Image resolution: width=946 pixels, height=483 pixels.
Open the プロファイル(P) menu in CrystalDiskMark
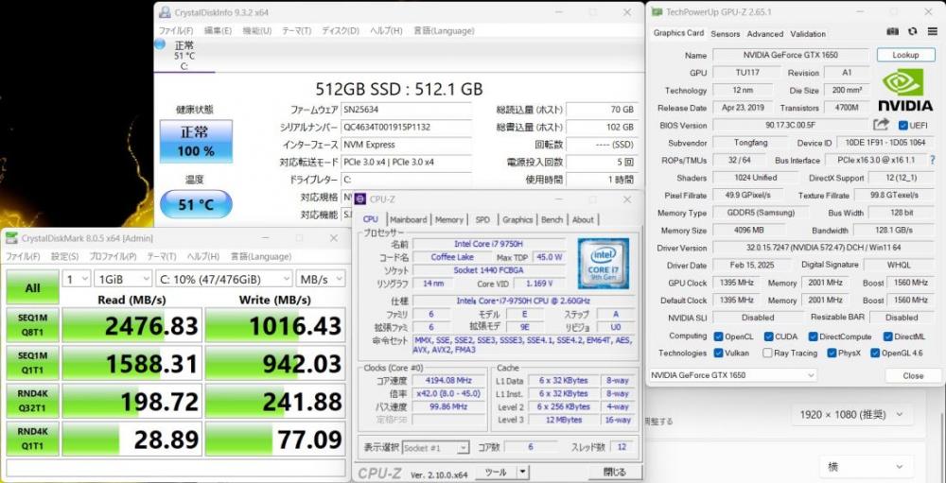(x=113, y=256)
